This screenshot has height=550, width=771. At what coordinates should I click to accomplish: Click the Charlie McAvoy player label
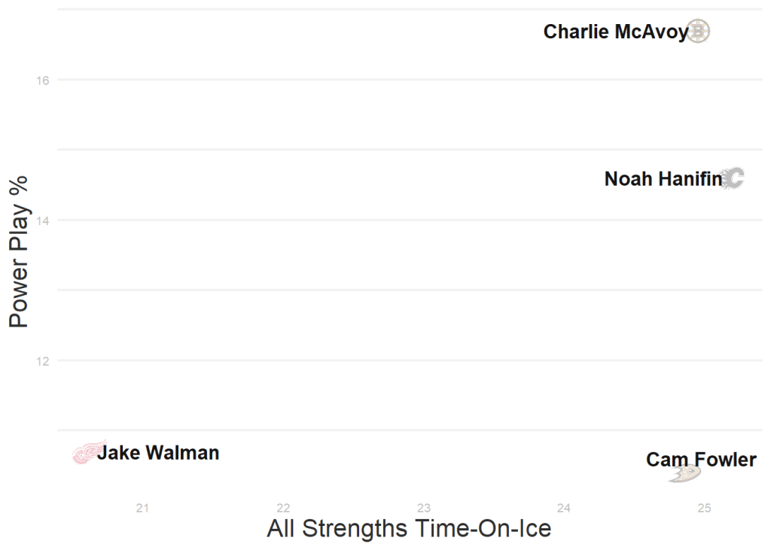[615, 32]
